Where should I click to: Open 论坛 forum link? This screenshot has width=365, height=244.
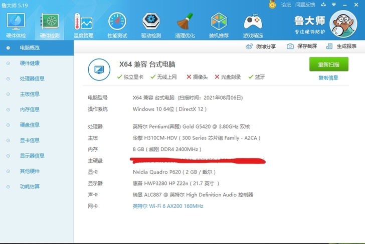click(x=286, y=4)
